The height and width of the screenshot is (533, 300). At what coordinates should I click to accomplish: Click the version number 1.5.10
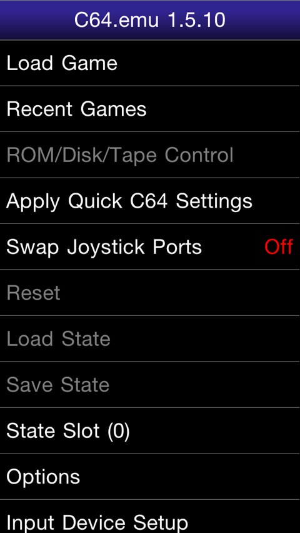coord(196,20)
